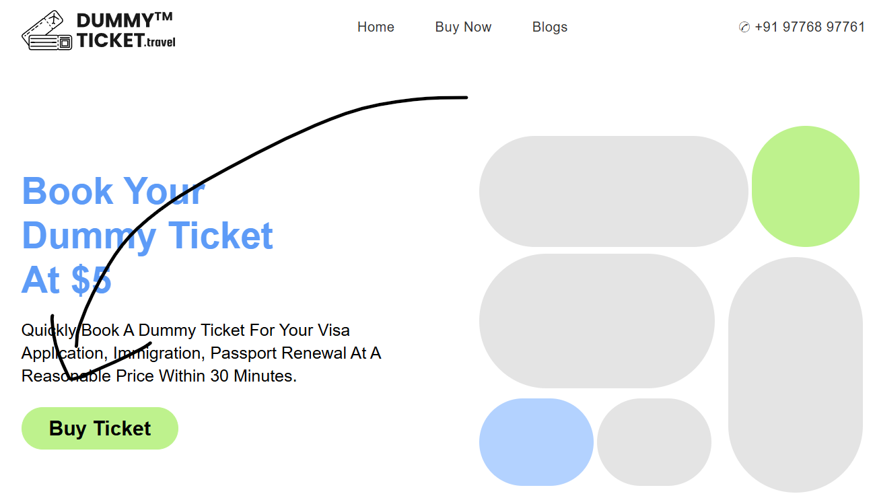Open the Blogs menu link
Screen dimensions: 875x498
549,28
